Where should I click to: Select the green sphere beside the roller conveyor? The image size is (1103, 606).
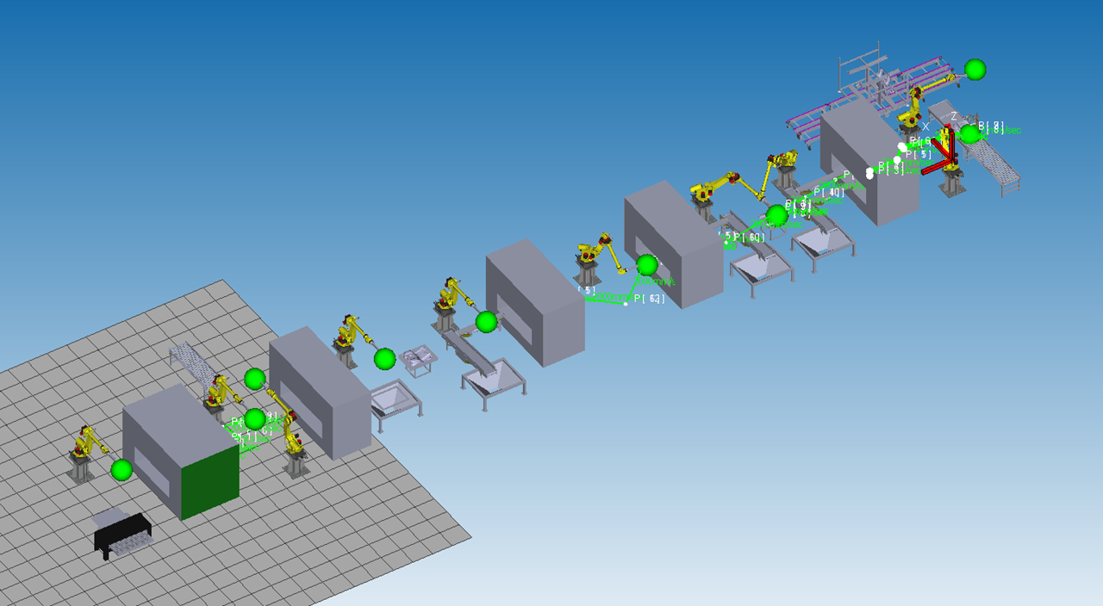[x=970, y=134]
